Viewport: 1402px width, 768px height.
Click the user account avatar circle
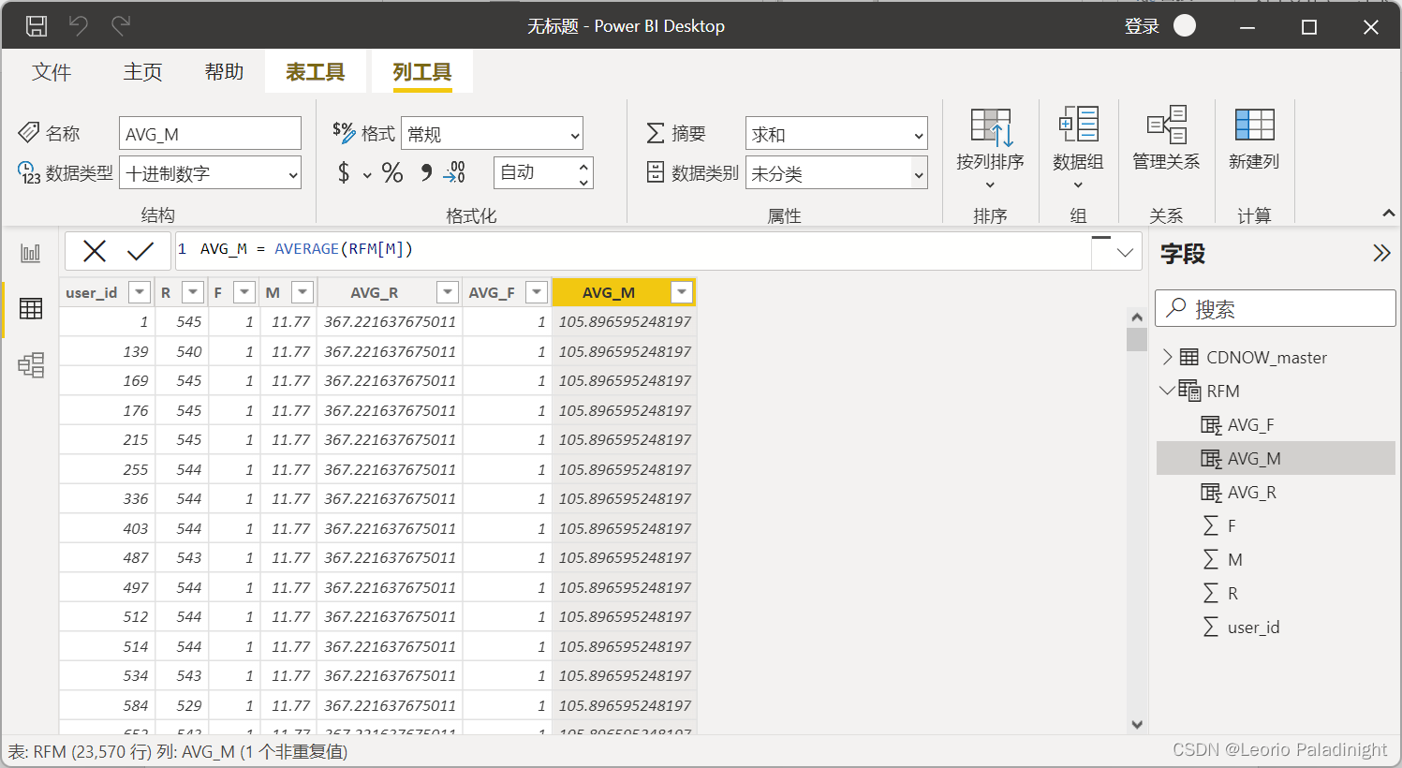click(x=1185, y=25)
